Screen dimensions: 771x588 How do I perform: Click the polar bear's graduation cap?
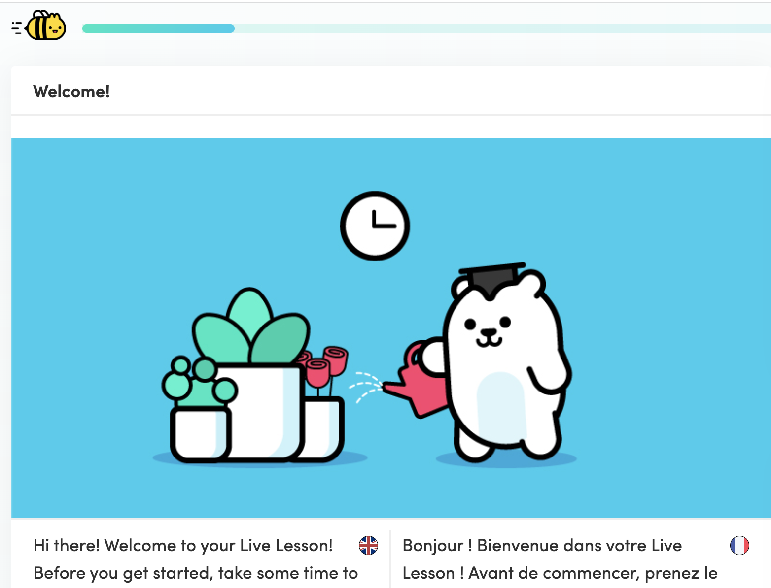tap(492, 279)
